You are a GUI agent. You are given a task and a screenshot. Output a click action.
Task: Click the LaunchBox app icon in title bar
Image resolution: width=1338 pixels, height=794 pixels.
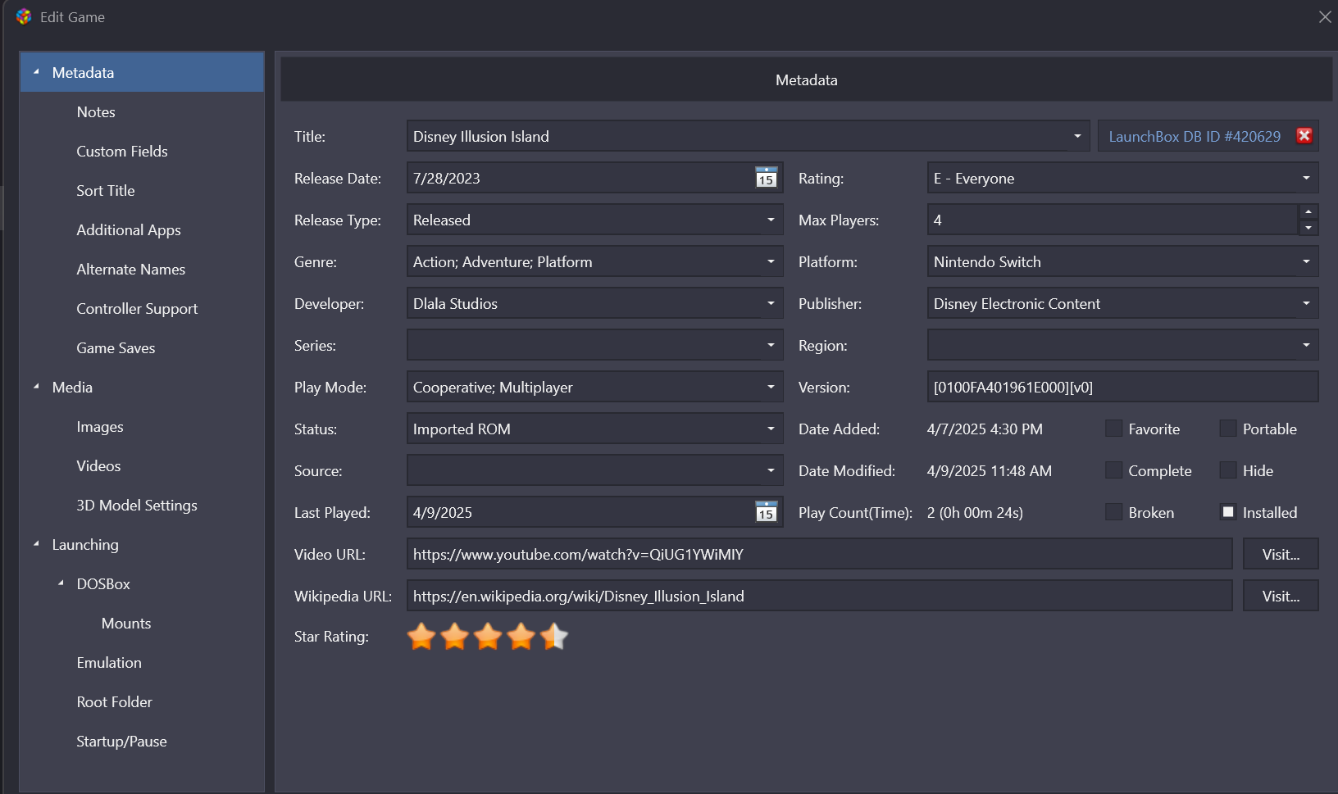point(23,16)
